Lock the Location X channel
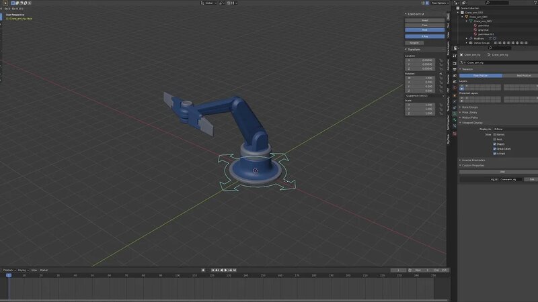Screen dimensions: 538x302 [441, 60]
